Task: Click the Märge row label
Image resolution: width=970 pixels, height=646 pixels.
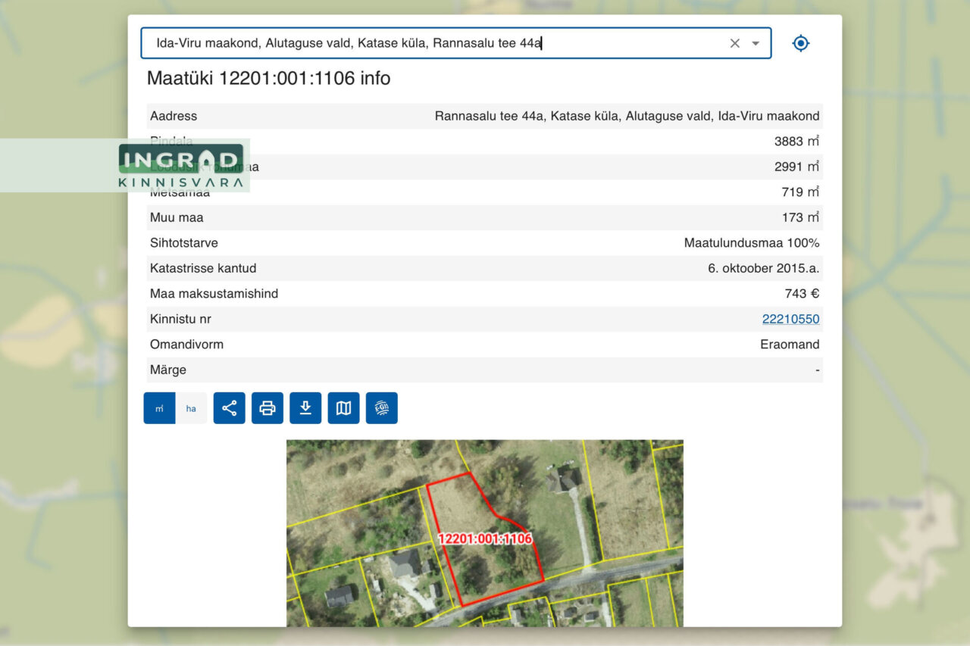Action: [168, 370]
